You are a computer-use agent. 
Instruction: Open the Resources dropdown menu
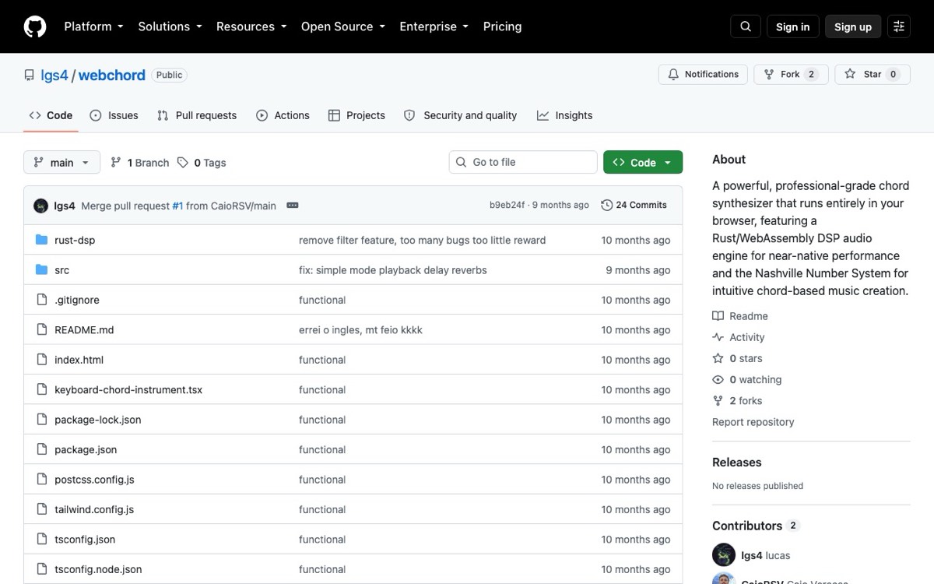click(251, 26)
